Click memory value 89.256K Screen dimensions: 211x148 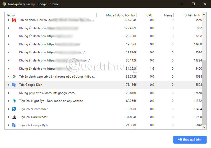pos(131,101)
